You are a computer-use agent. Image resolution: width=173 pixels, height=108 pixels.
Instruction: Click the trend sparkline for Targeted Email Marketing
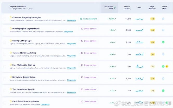click(139, 54)
